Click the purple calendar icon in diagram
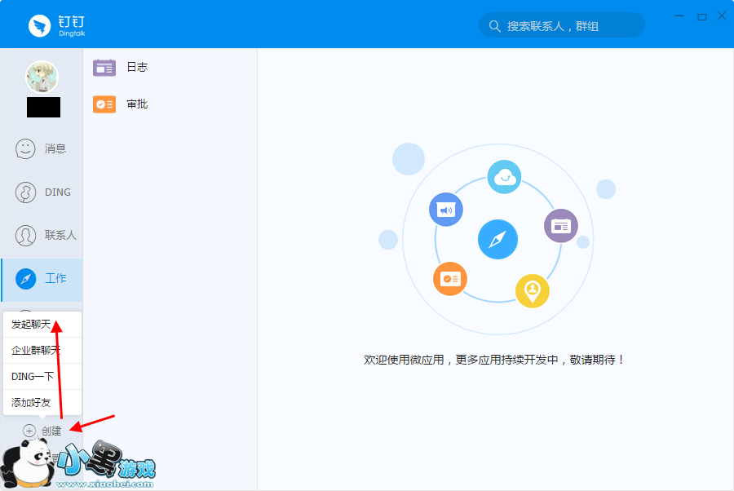This screenshot has width=734, height=491. 561,225
